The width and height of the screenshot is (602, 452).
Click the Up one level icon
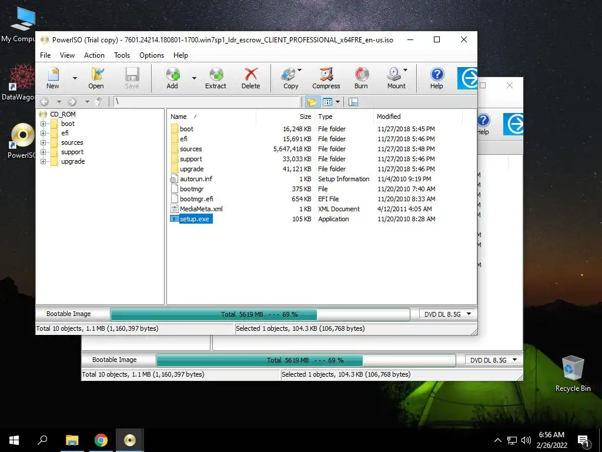99,102
